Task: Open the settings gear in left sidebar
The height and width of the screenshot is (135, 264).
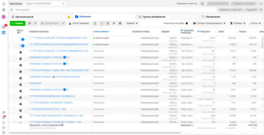Action: (4, 112)
